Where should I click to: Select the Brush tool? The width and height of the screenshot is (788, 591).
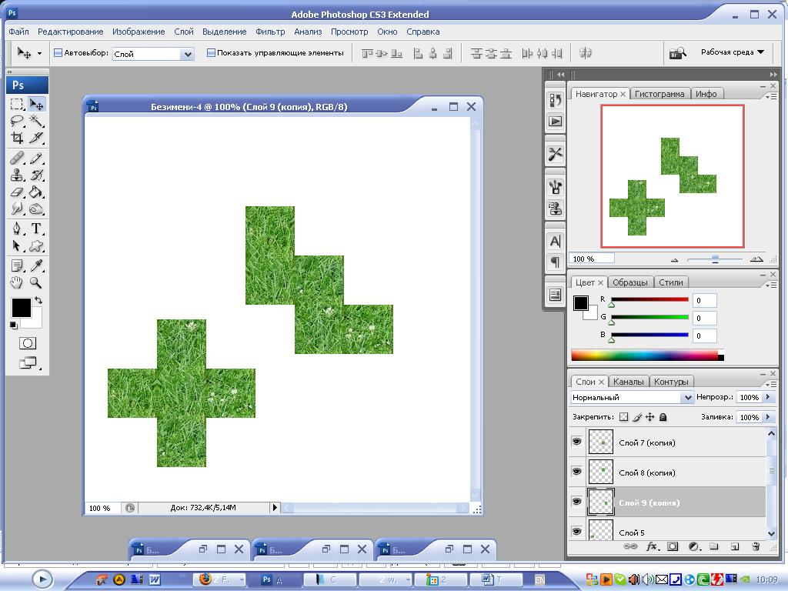pos(36,159)
